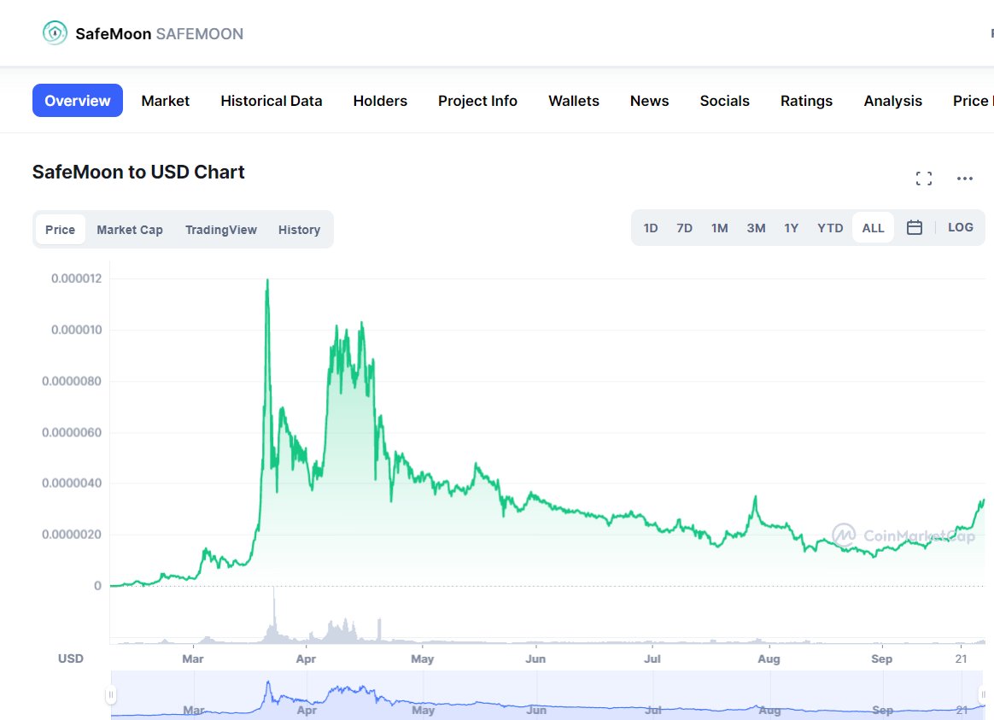Set chart range to 1M
The height and width of the screenshot is (720, 994).
[720, 228]
